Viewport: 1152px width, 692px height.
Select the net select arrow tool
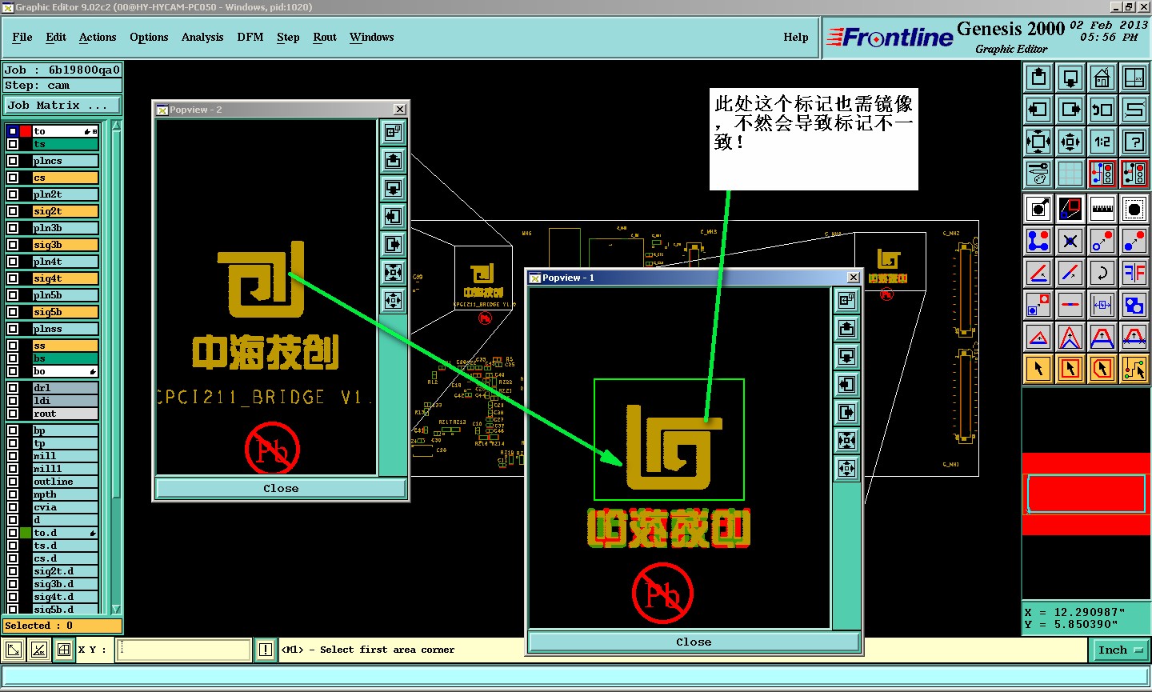coord(1134,369)
